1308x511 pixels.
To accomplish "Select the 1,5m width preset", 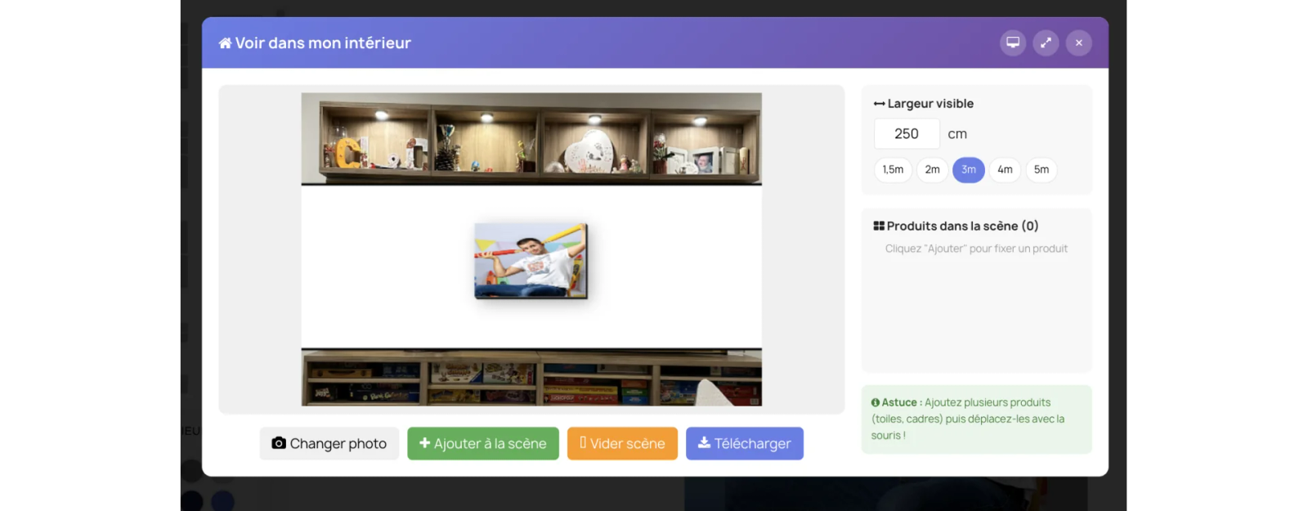I will click(893, 170).
